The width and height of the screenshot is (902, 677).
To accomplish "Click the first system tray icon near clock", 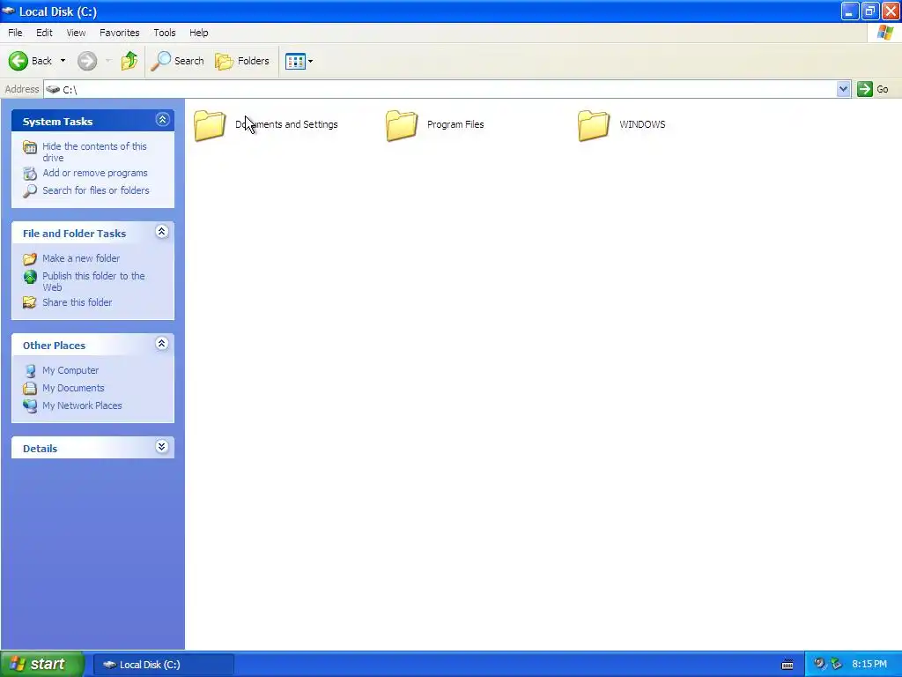I will point(819,664).
